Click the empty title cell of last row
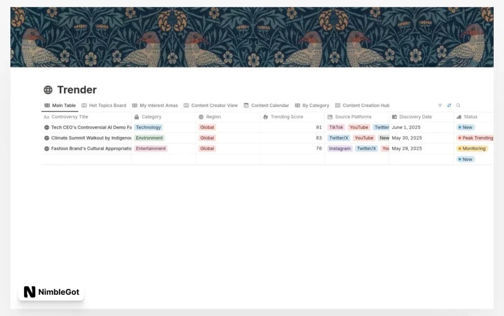This screenshot has height=316, width=504. 86,159
